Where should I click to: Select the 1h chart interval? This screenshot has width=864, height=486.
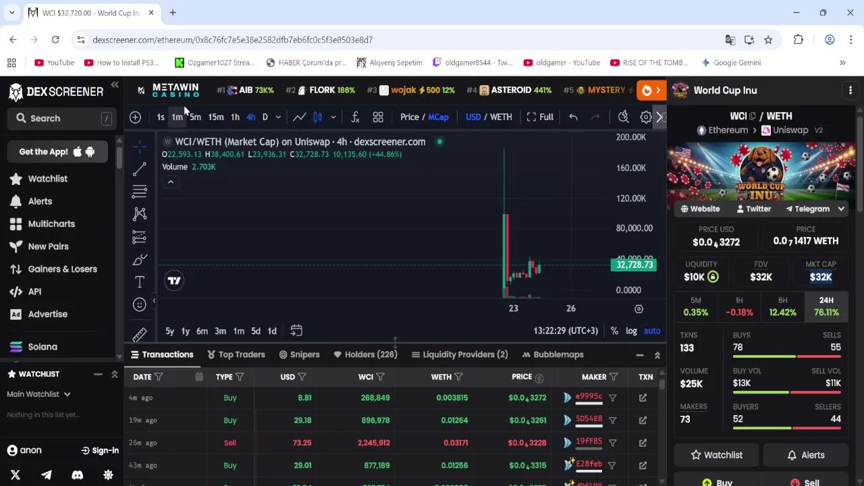tap(235, 117)
